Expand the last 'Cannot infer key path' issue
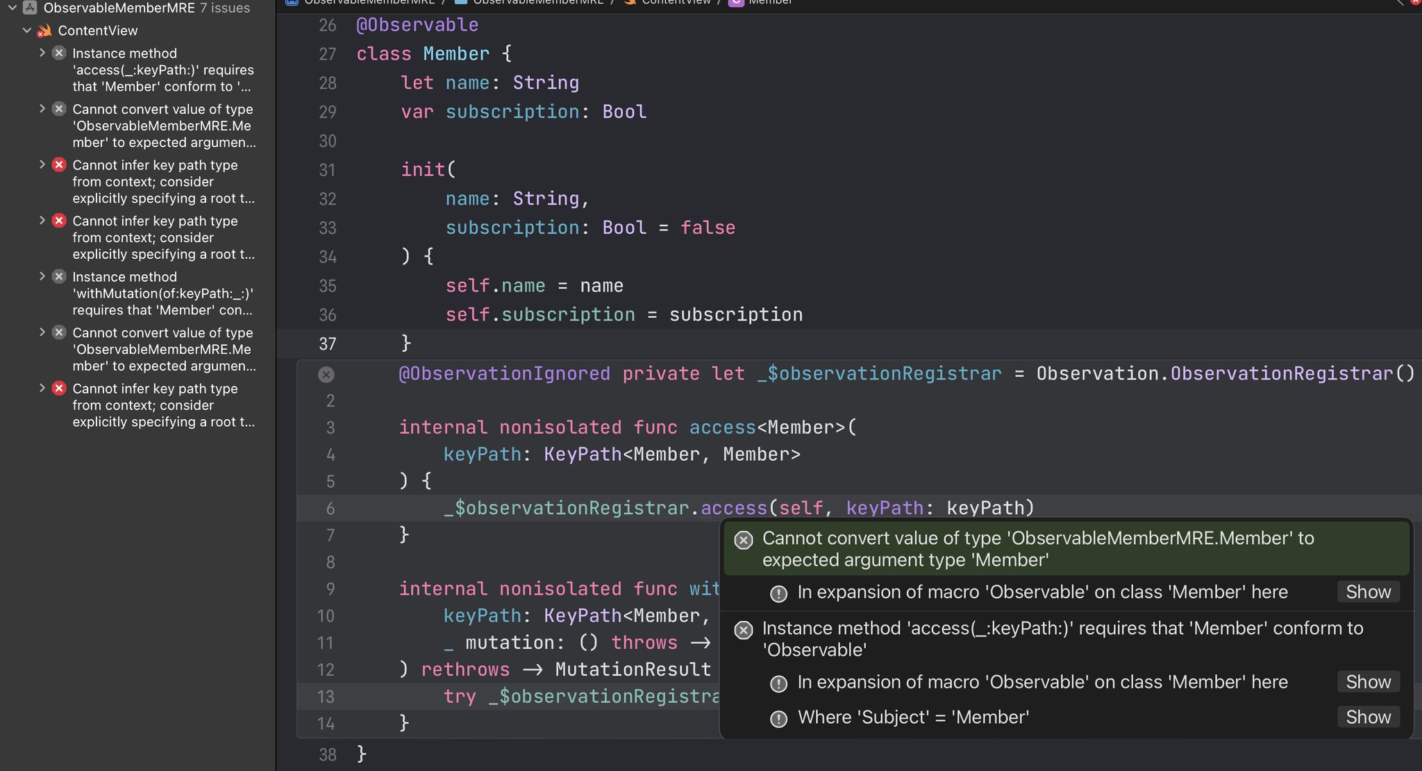The height and width of the screenshot is (771, 1422). [x=42, y=388]
